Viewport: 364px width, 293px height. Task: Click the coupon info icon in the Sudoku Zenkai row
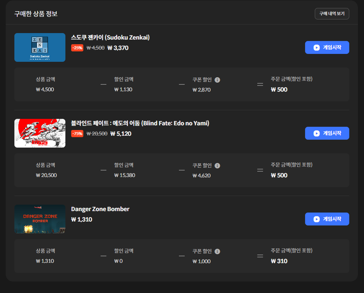tap(217, 80)
